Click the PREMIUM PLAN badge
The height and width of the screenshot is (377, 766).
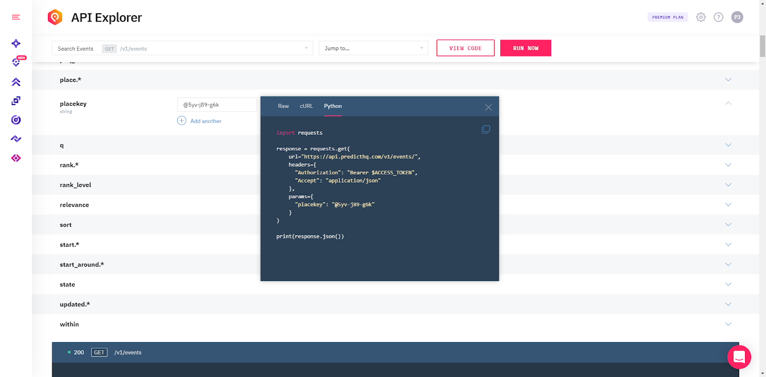coord(668,17)
